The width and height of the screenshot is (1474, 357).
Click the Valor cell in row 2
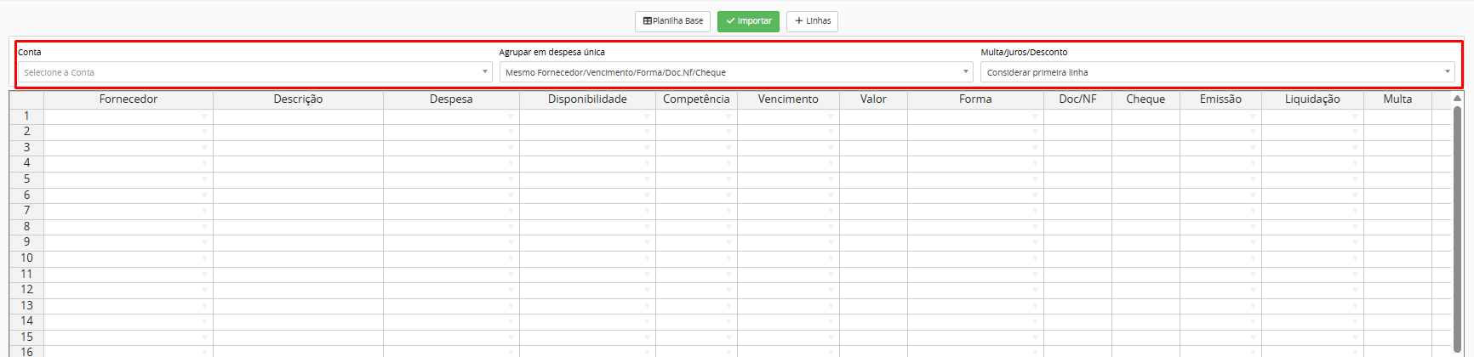873,132
